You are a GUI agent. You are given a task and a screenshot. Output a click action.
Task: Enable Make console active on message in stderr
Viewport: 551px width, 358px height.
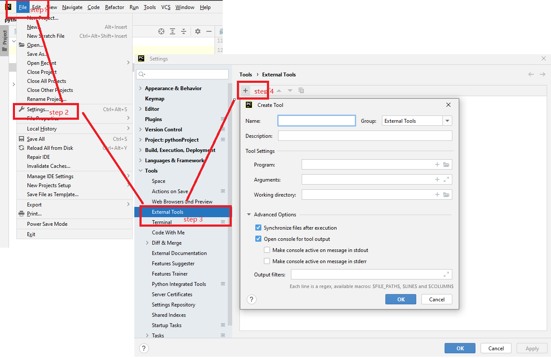click(267, 261)
